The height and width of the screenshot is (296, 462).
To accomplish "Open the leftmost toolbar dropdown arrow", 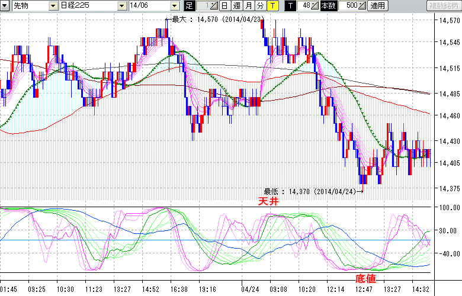I will tap(5, 5).
